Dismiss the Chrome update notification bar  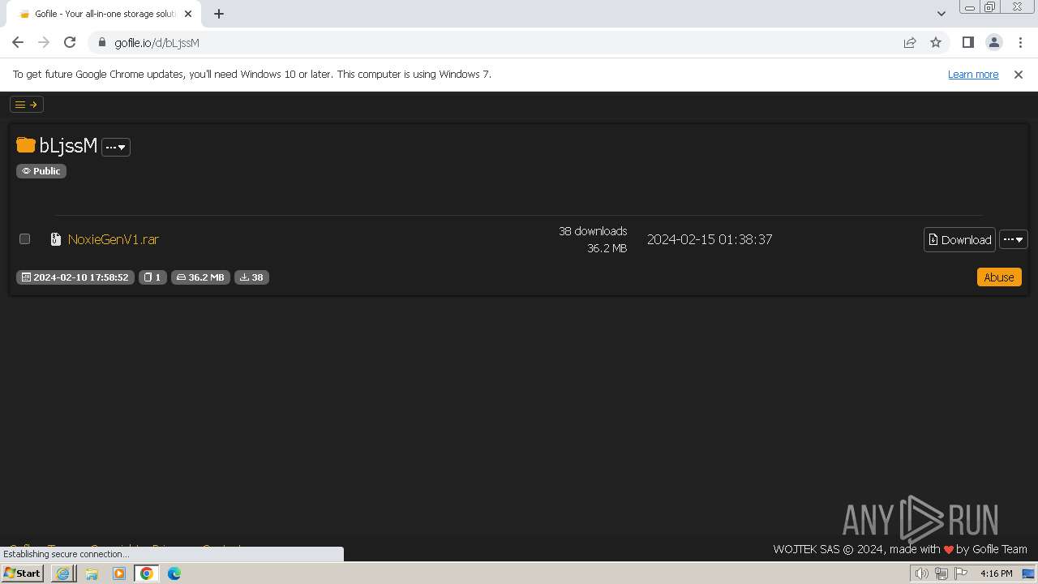click(1019, 74)
